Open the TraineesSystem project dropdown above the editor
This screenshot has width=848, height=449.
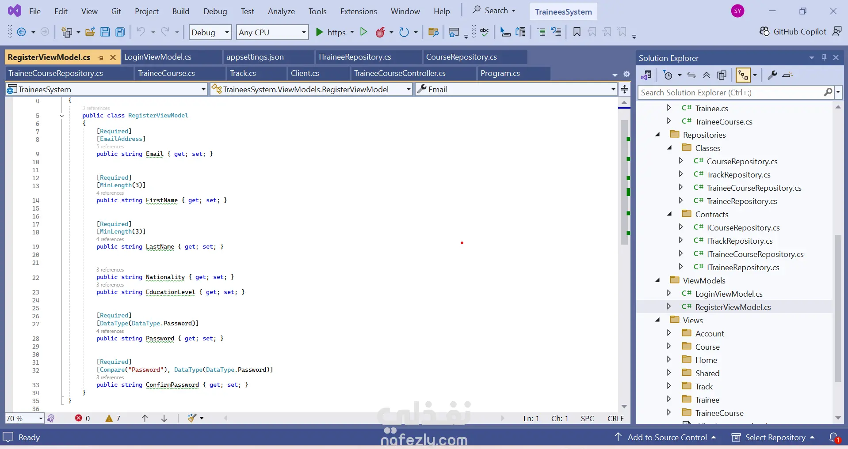point(106,89)
